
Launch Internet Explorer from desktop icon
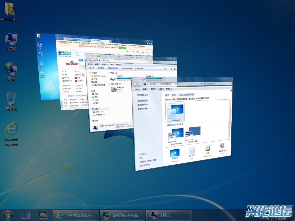pyautogui.click(x=11, y=134)
